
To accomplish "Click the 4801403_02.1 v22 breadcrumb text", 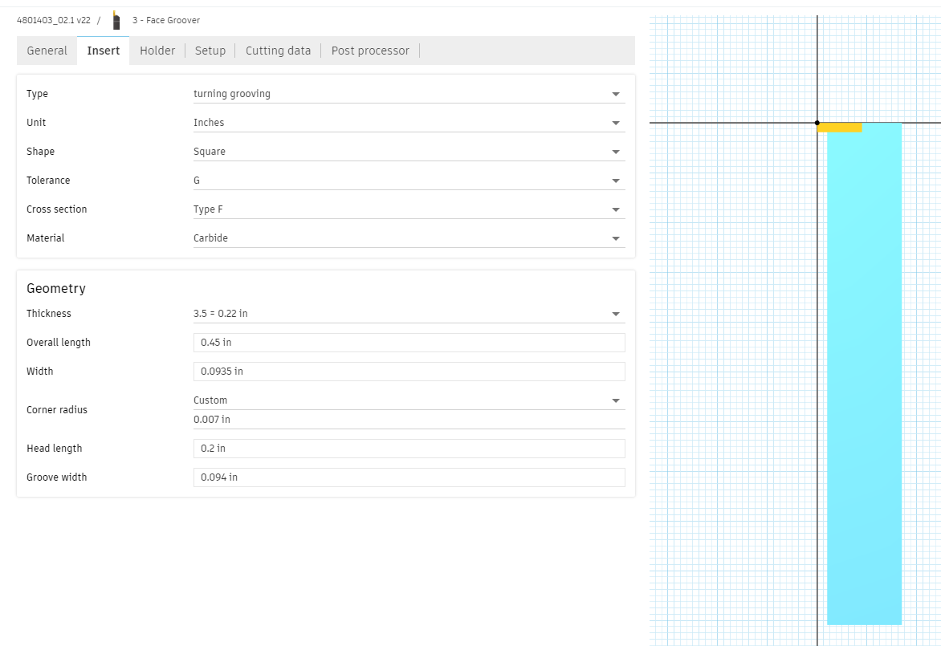I will click(54, 20).
